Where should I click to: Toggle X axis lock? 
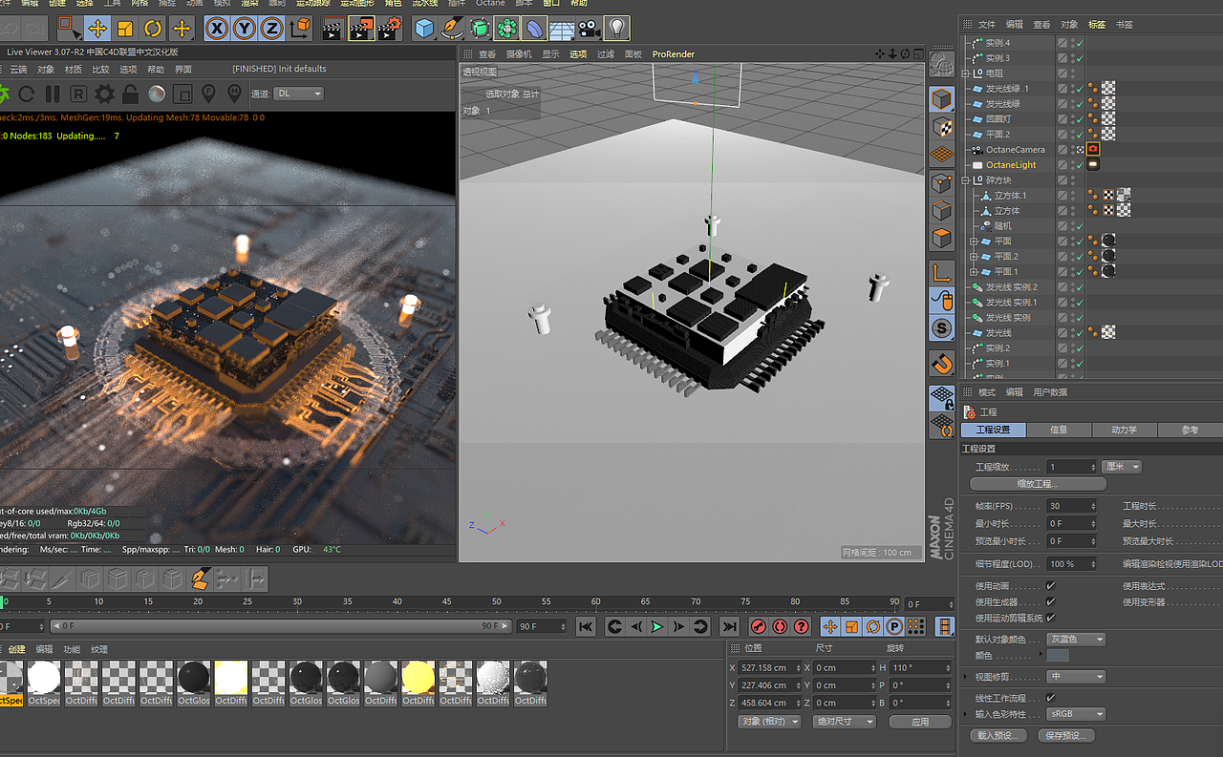pyautogui.click(x=218, y=29)
